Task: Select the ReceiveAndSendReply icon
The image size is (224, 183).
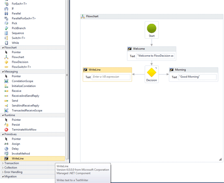Action: [x=6, y=95]
